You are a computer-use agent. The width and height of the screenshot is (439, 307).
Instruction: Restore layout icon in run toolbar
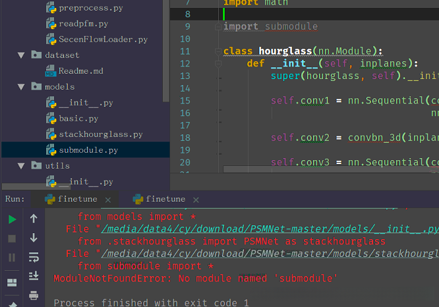coord(12,283)
